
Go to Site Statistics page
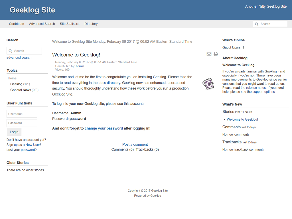pyautogui.click(x=70, y=24)
